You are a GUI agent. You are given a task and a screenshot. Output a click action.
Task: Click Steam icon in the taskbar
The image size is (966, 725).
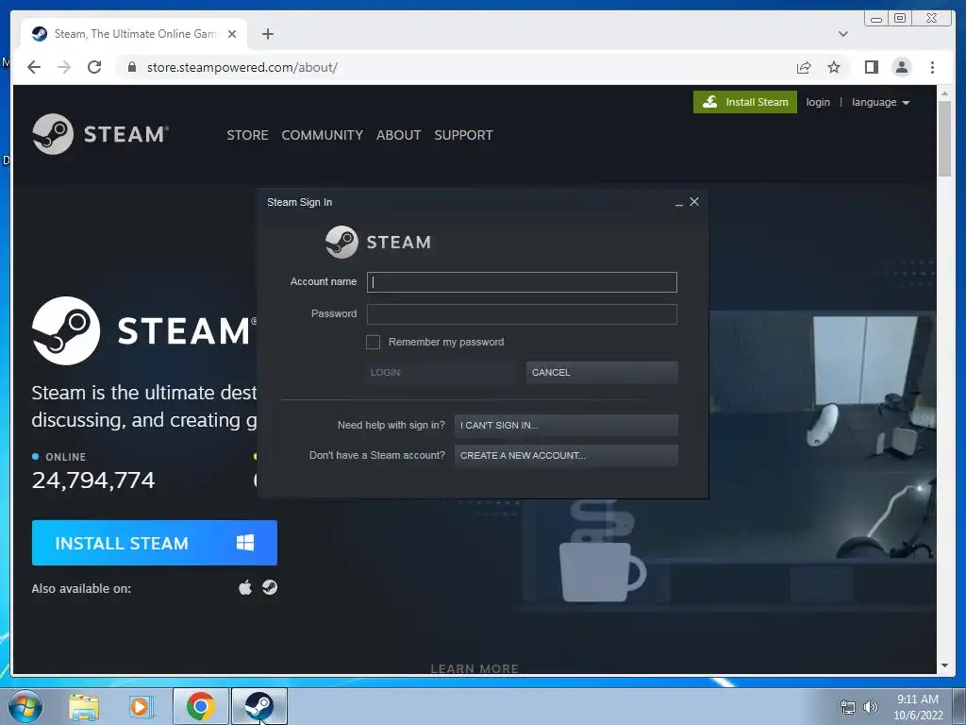coord(258,706)
